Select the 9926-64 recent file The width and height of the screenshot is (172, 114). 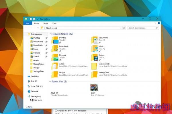click(59, 94)
